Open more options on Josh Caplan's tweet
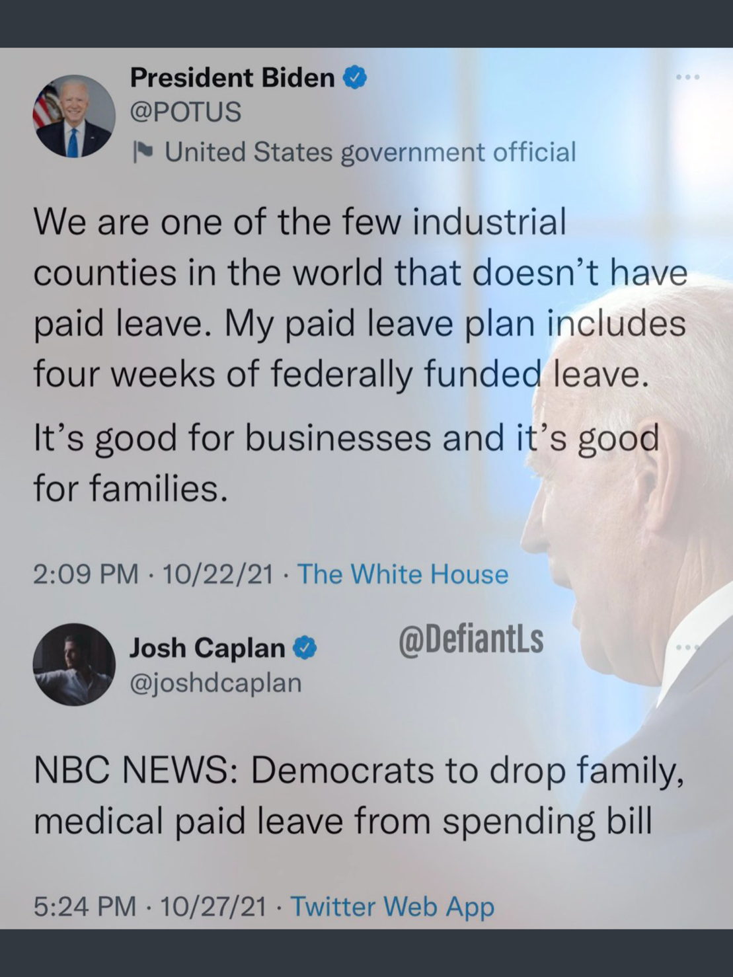733x977 pixels. (x=687, y=647)
